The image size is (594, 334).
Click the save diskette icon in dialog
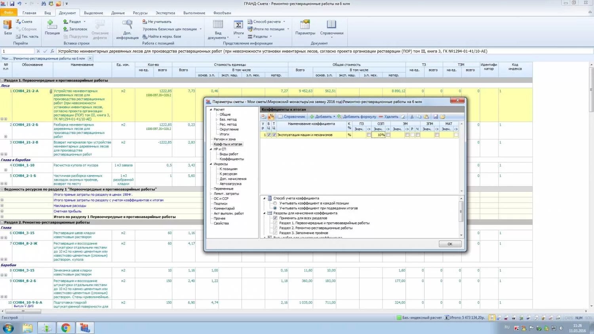436,116
